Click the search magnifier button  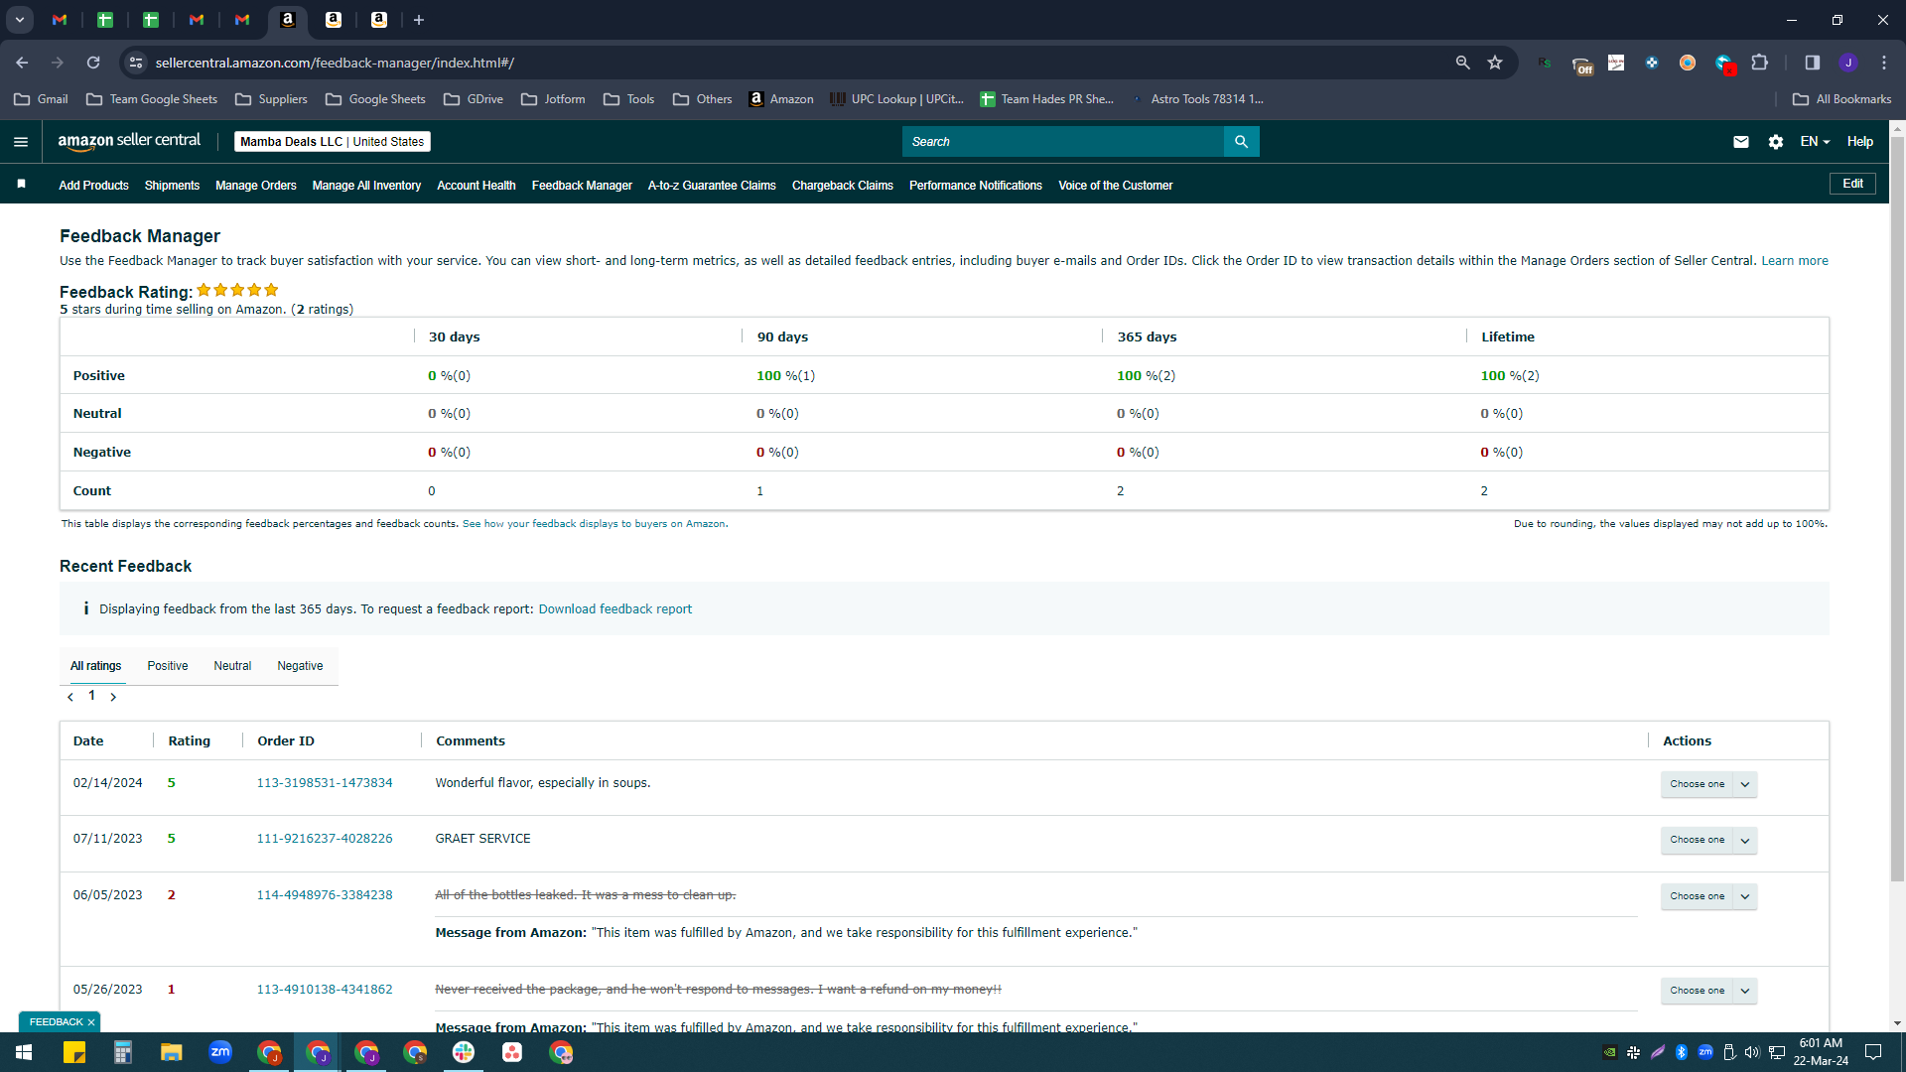pyautogui.click(x=1241, y=142)
